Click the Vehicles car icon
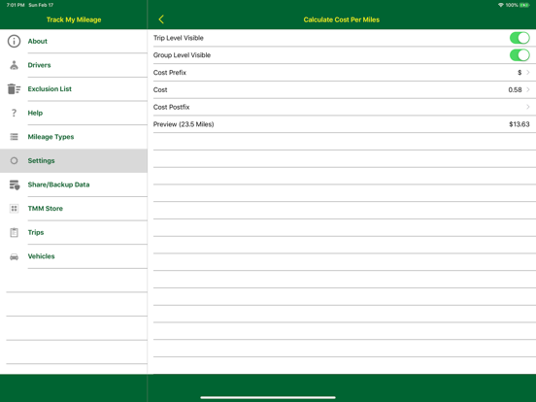The height and width of the screenshot is (402, 536). click(x=14, y=256)
